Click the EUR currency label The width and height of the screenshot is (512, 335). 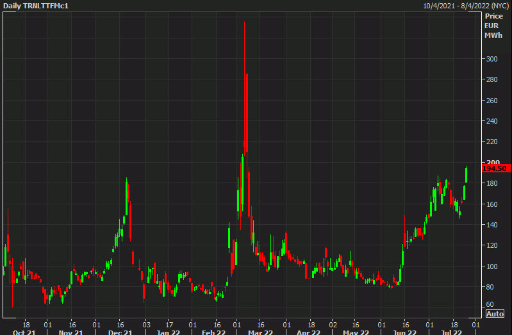[x=491, y=26]
